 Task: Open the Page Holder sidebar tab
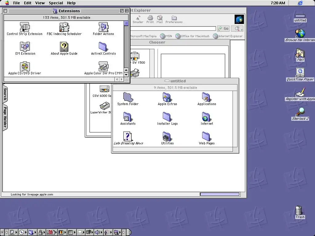(x=5, y=117)
